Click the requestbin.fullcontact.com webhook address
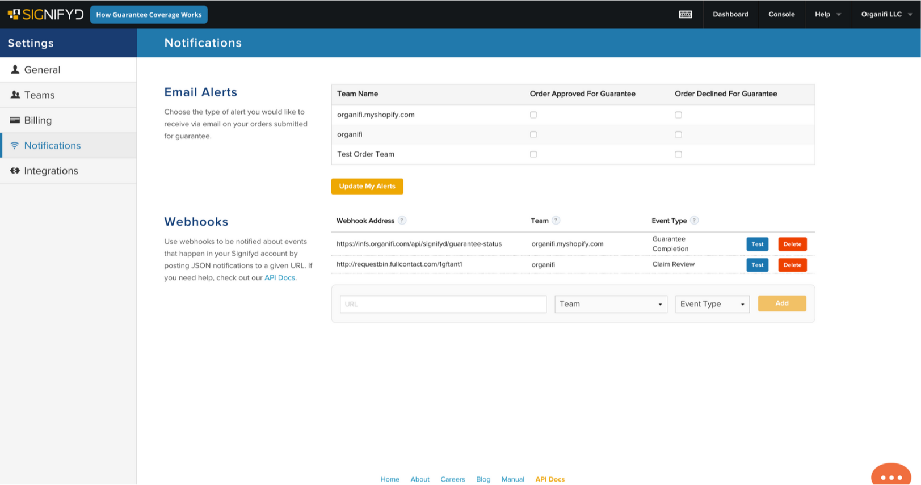 point(399,264)
